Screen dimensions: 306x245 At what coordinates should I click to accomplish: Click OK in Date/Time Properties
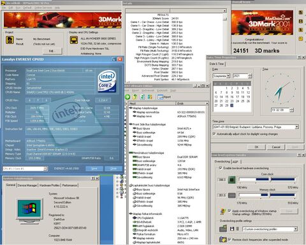pos(256,147)
